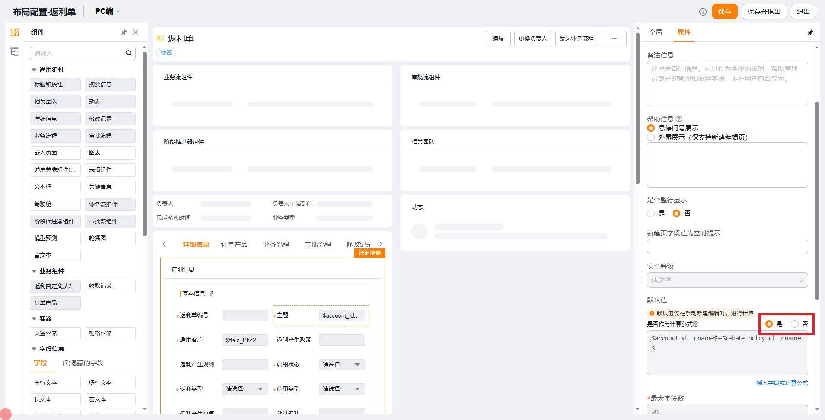825x420 pixels.
Task: Pin the 组件 panel
Action: [124, 32]
